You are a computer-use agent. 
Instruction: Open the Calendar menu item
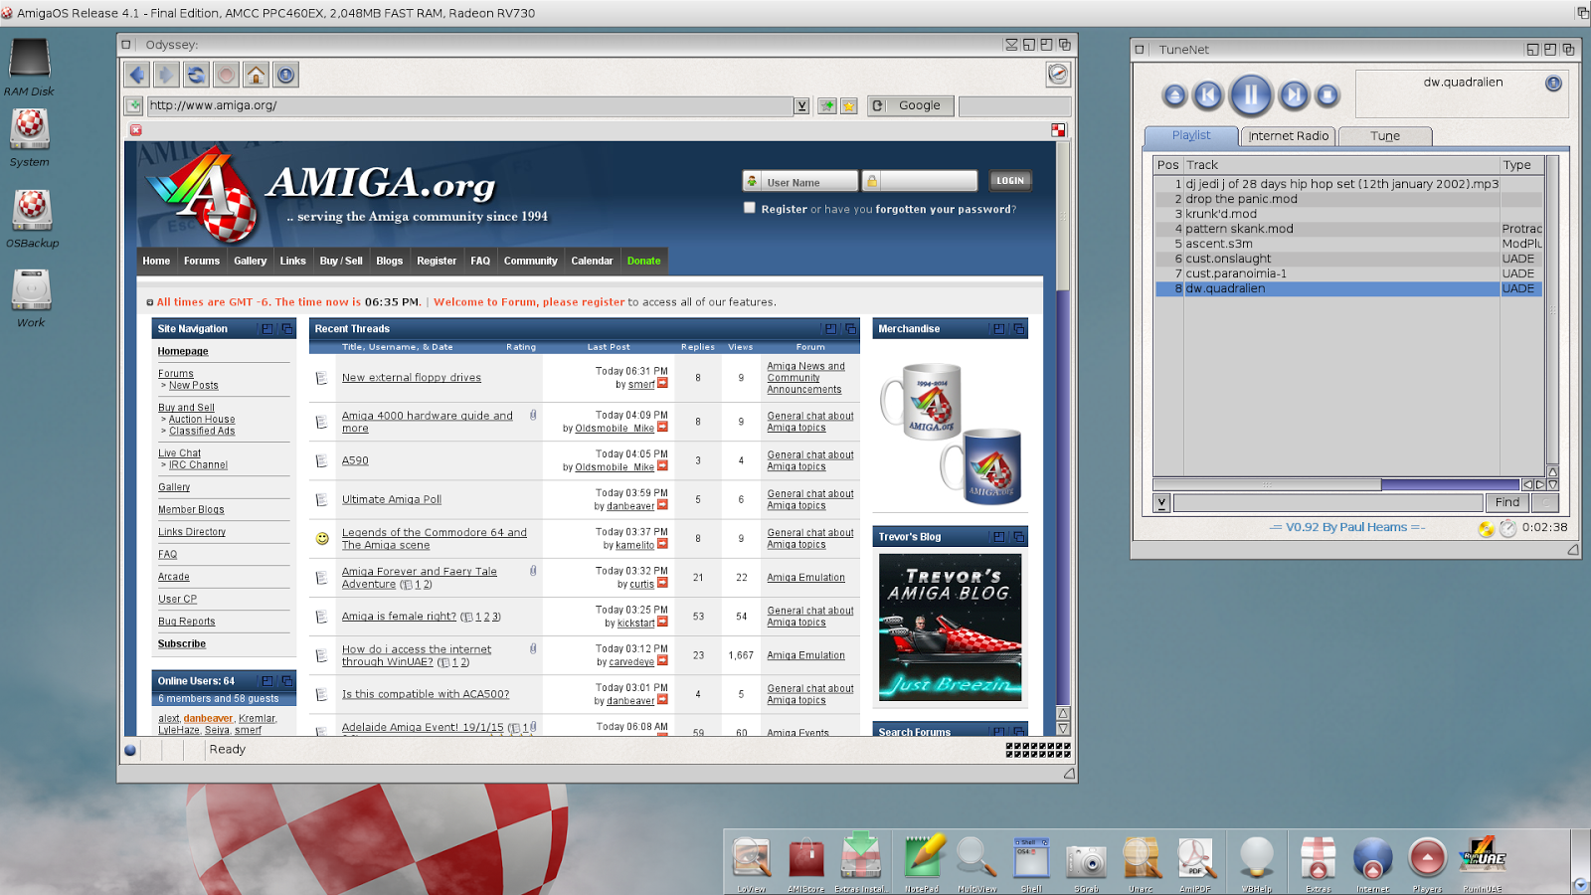[x=592, y=261]
